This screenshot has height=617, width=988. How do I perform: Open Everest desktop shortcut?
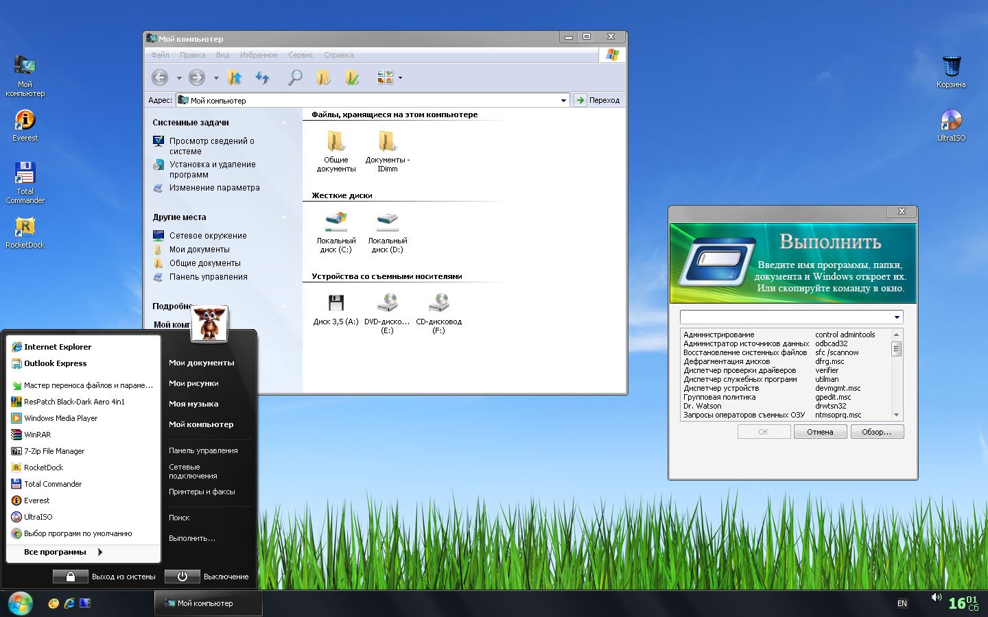(25, 121)
